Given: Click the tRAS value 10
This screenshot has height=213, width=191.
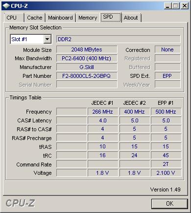Looking at the screenshot, I should tap(103, 146).
